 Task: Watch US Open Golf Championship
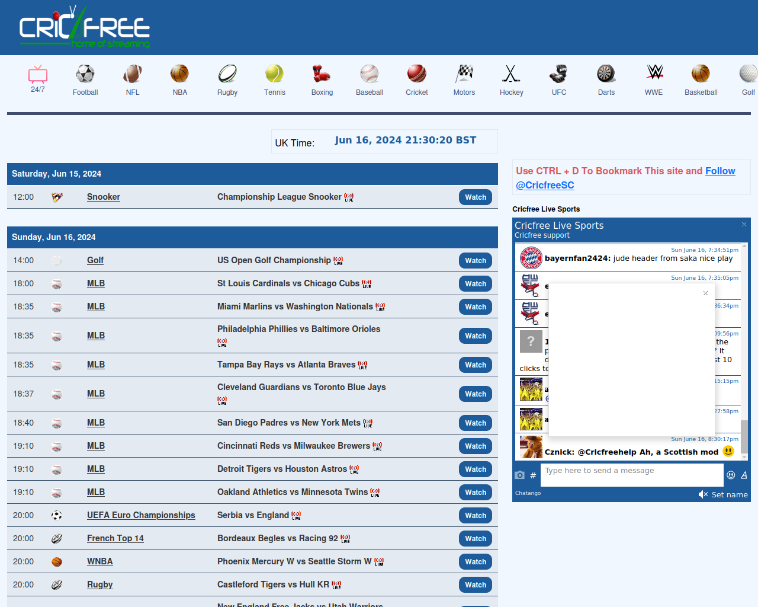pos(476,261)
